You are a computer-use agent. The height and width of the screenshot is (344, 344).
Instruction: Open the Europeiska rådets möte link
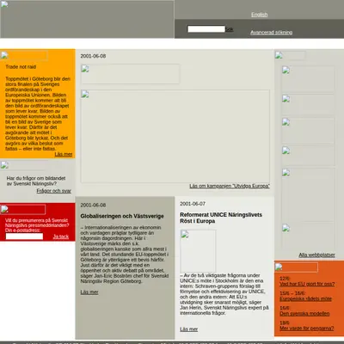pos(305,298)
